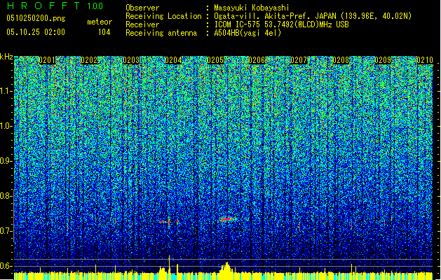Select the 0202 time marker
The width and height of the screenshot is (441, 280).
pos(89,60)
